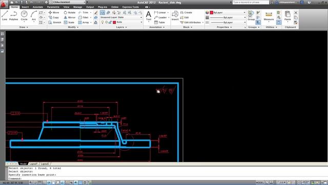Open the linetype ByLayer dropdown
This screenshot has width=328, height=185.
coord(228,22)
